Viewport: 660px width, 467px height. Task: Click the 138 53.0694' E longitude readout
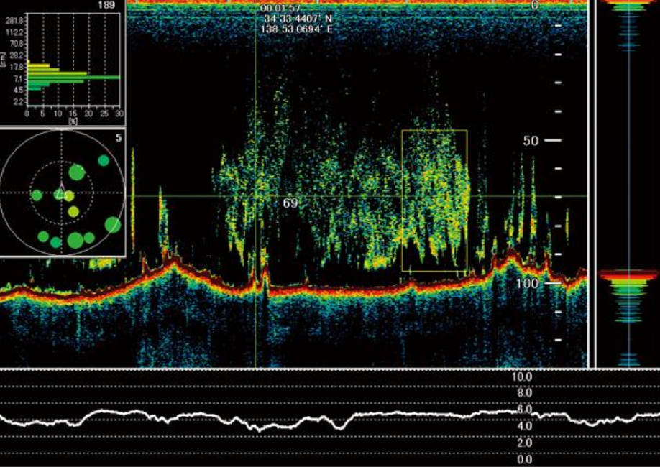[x=291, y=29]
